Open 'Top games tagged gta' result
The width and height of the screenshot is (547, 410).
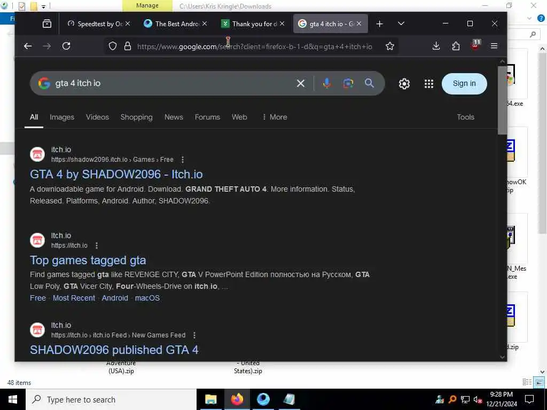[88, 261]
